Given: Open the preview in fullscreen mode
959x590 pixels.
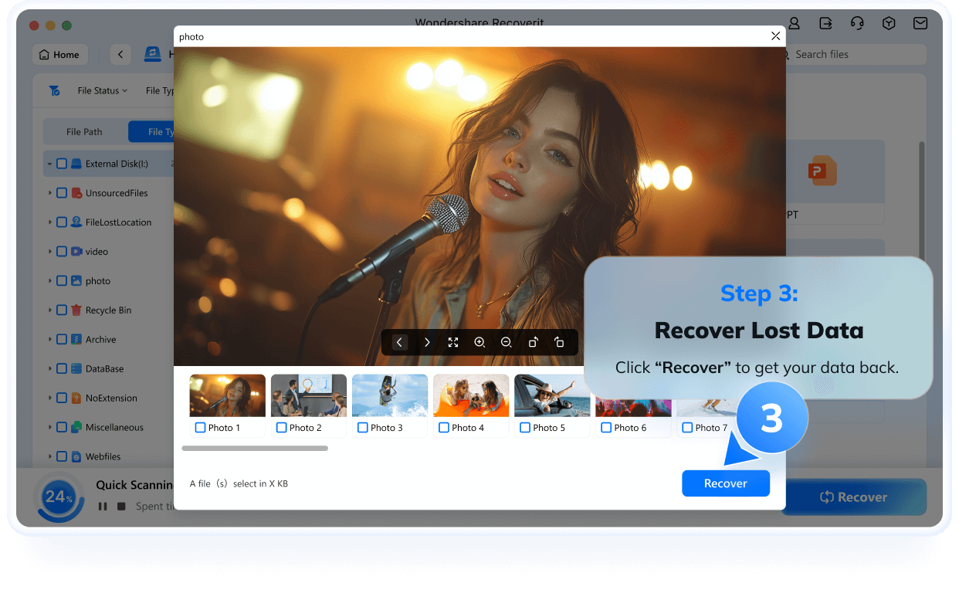Looking at the screenshot, I should pyautogui.click(x=453, y=342).
